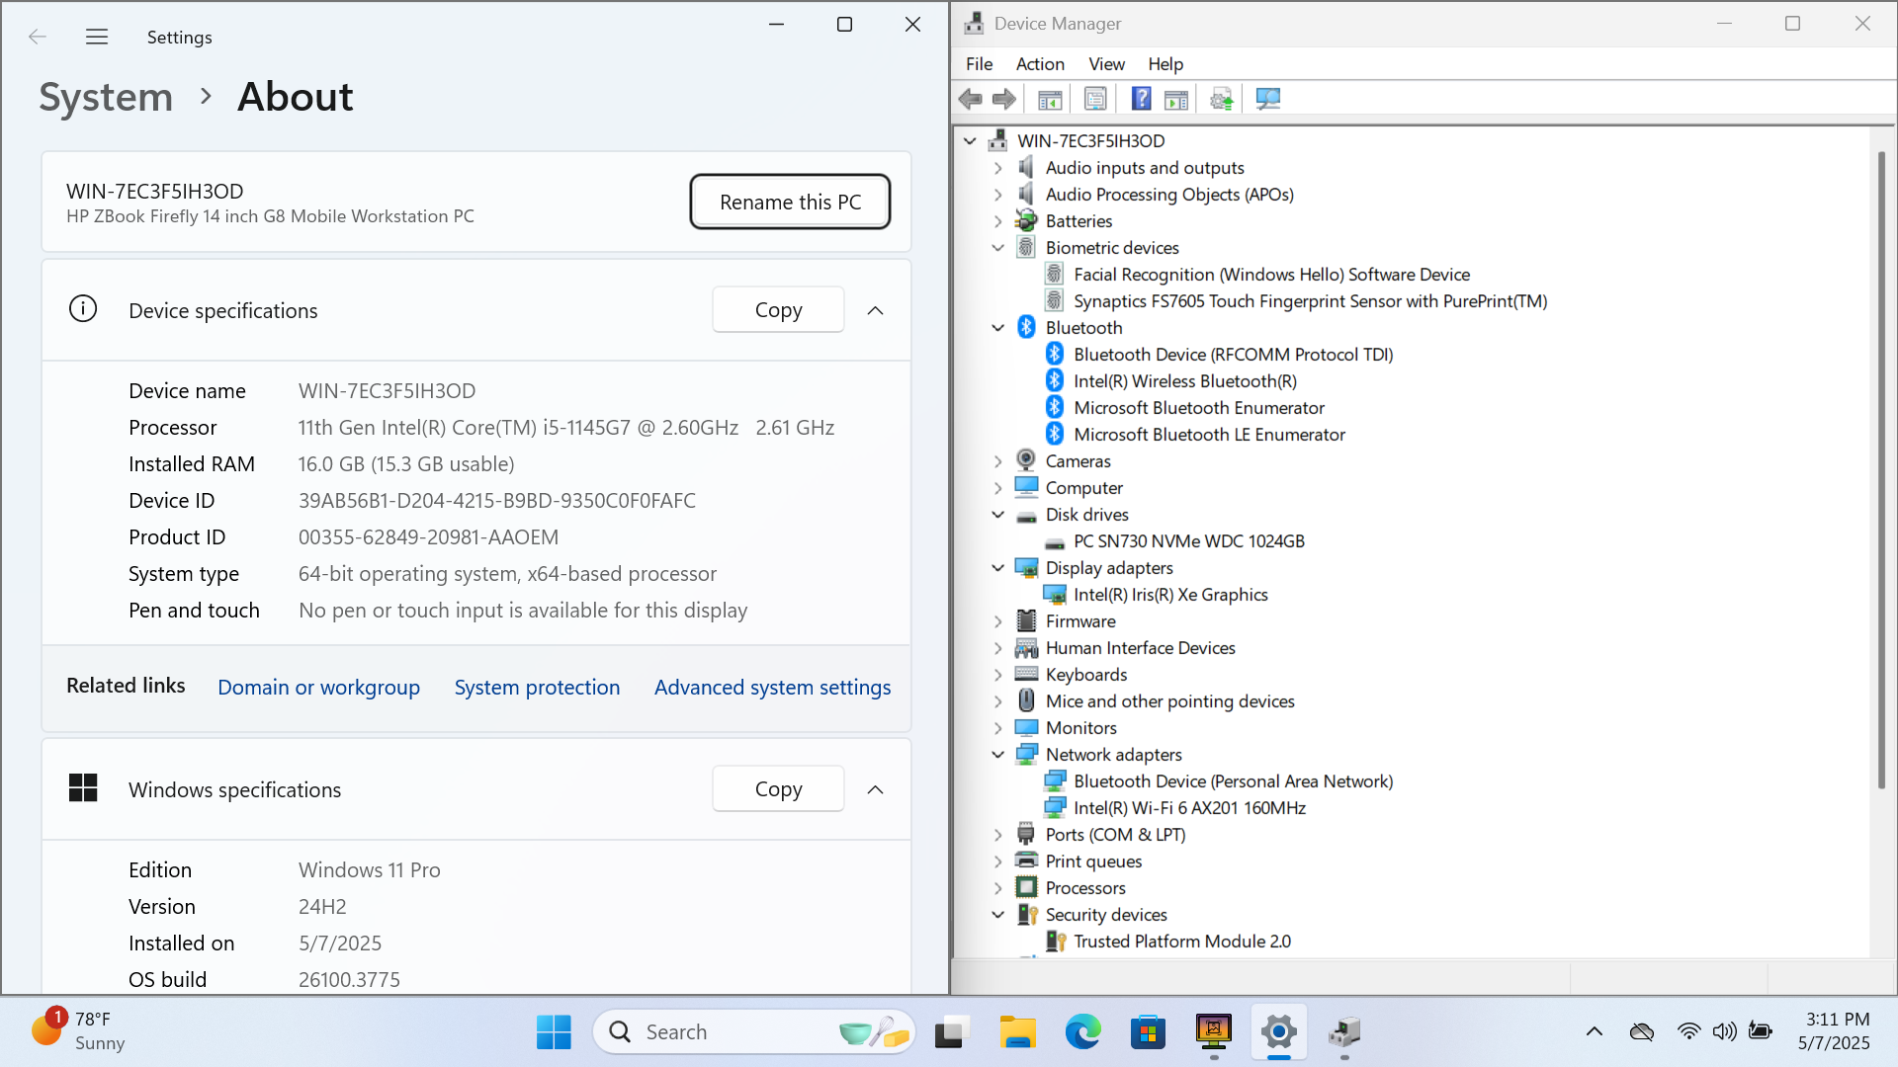Click the show/hide console tree toolbar icon
1898x1067 pixels.
pos(1050,99)
